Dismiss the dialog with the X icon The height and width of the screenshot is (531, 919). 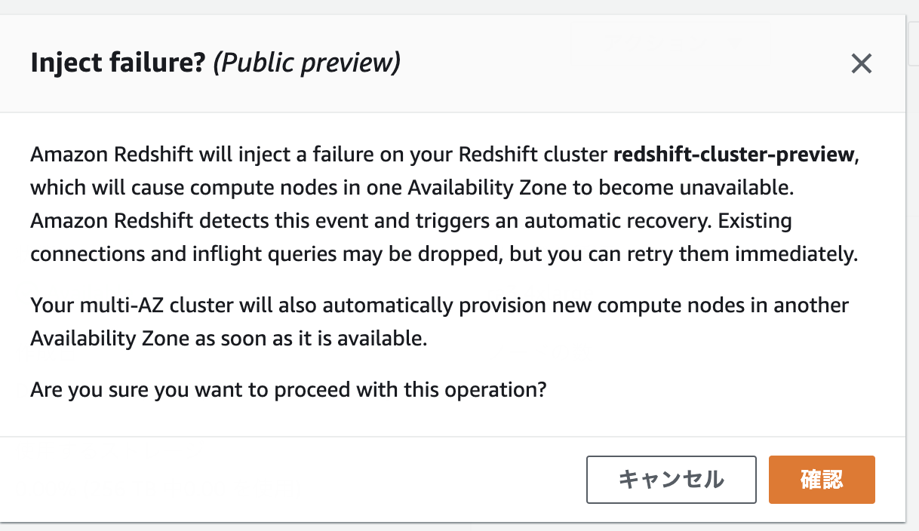[861, 64]
